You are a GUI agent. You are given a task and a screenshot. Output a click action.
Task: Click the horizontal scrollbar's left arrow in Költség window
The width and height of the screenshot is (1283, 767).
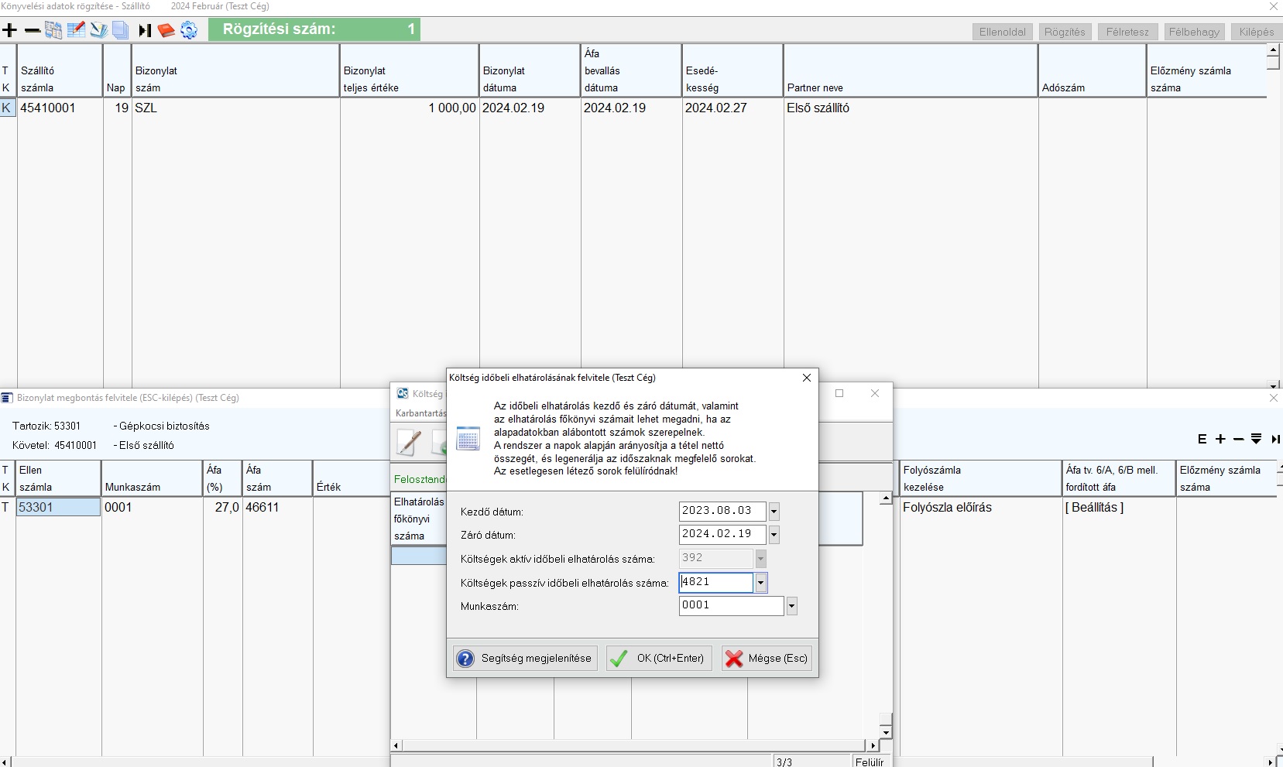point(396,745)
